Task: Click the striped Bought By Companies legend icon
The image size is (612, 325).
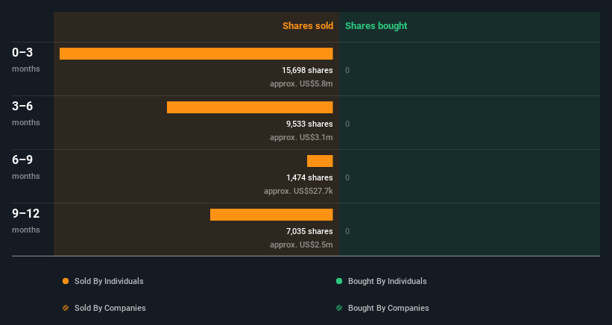Action: [x=339, y=308]
